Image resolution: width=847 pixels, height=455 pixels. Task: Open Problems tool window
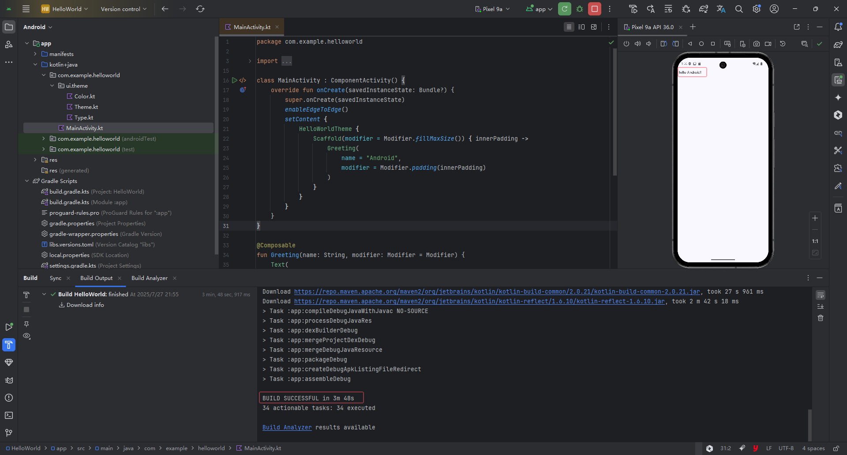pyautogui.click(x=9, y=398)
